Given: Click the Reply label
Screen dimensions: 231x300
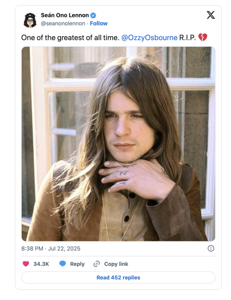Looking at the screenshot, I should click(77, 264).
